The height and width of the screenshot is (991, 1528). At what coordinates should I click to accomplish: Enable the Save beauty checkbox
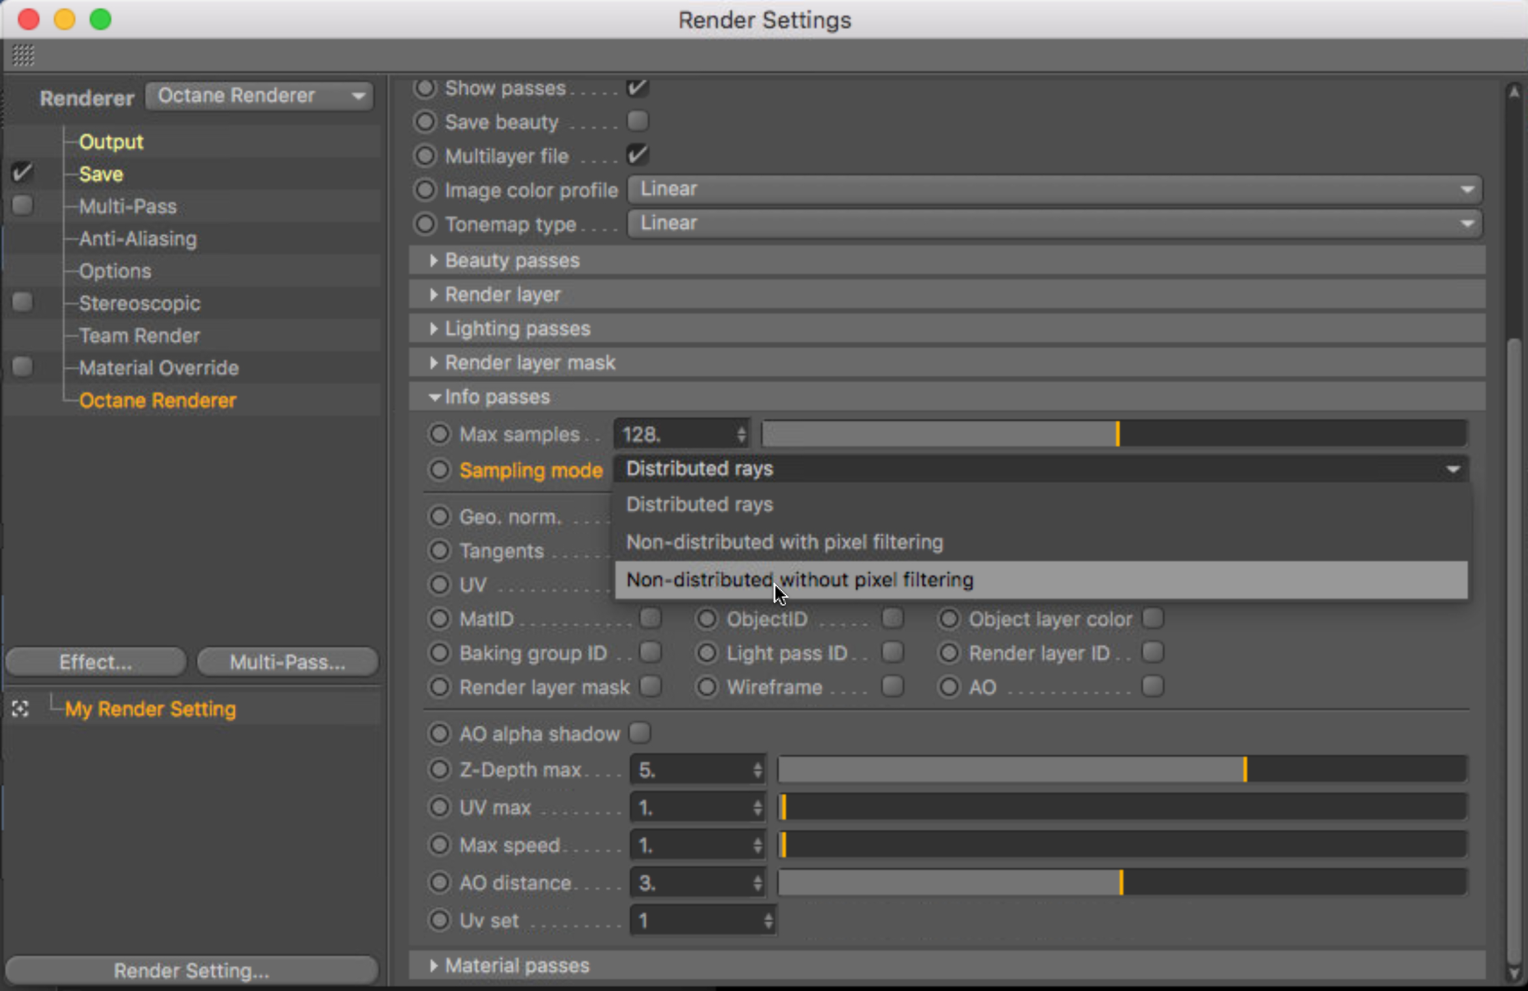tap(637, 121)
